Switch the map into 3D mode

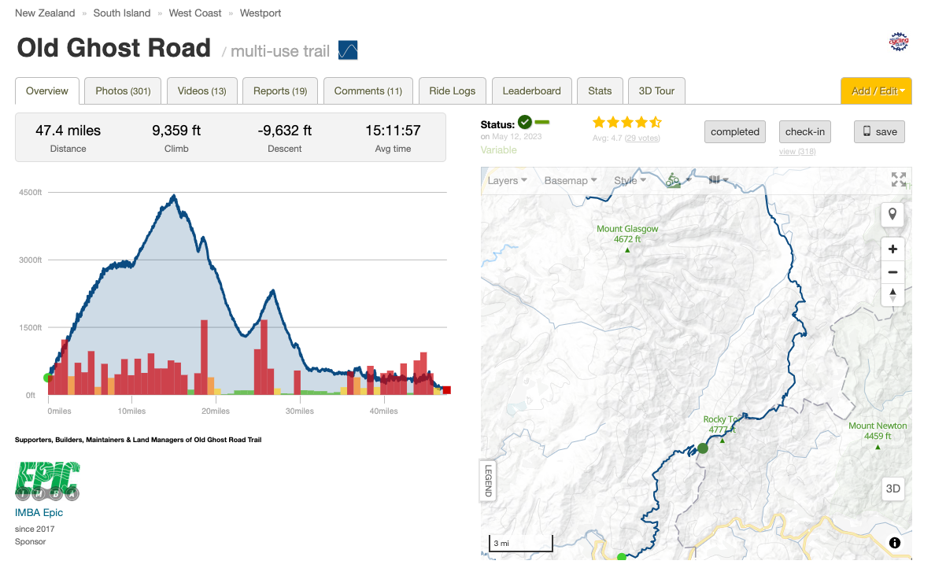tap(893, 489)
